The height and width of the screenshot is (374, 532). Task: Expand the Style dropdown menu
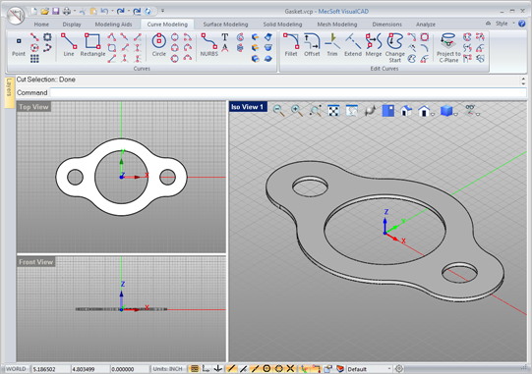tap(505, 24)
